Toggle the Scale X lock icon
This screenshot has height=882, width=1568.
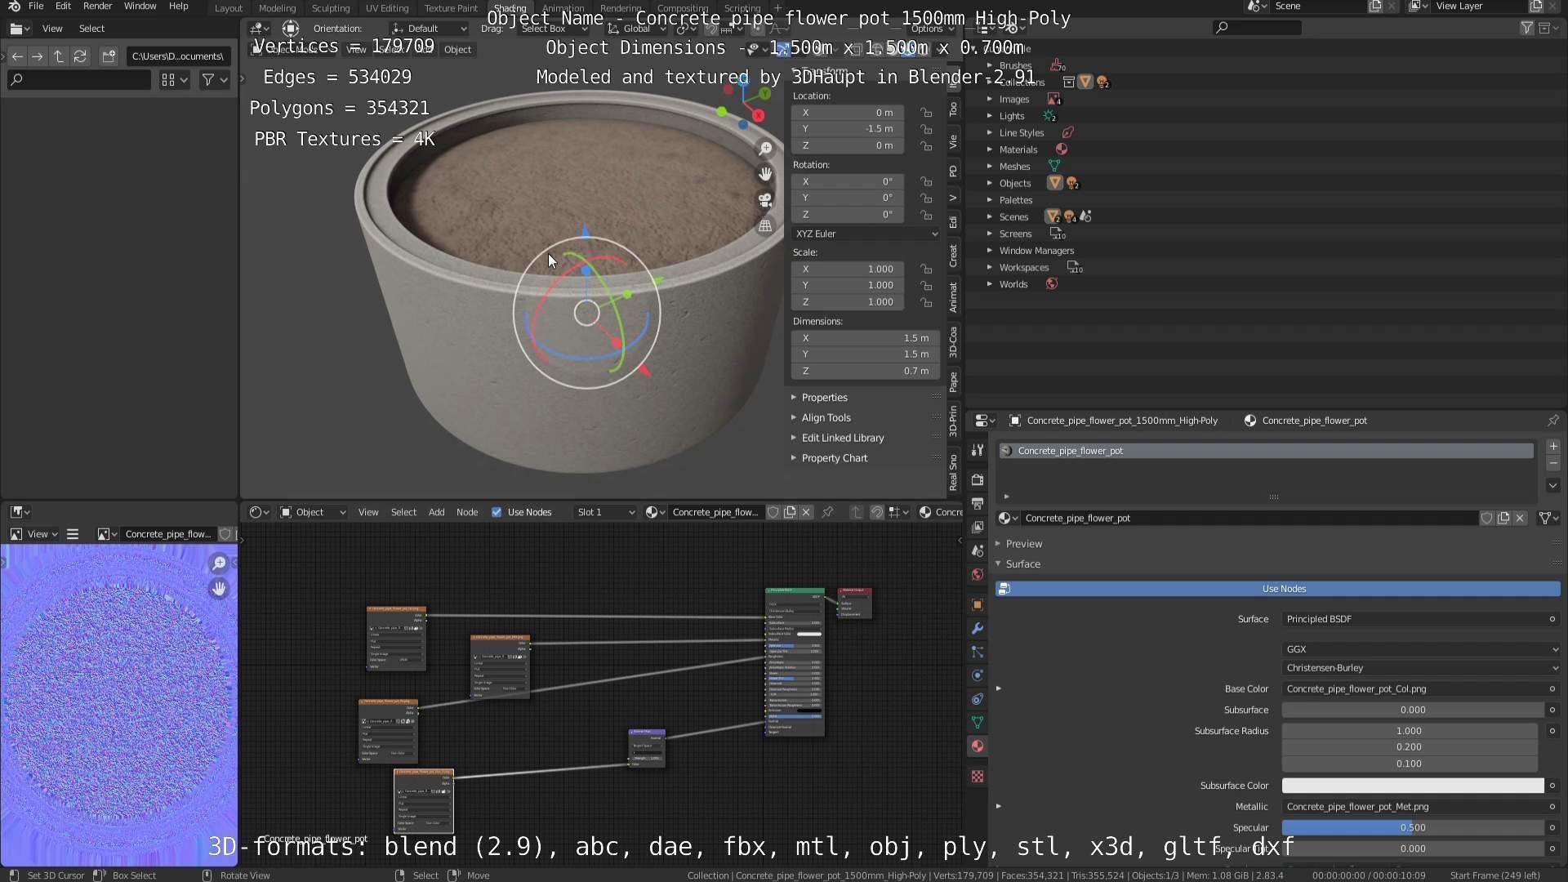coord(926,269)
